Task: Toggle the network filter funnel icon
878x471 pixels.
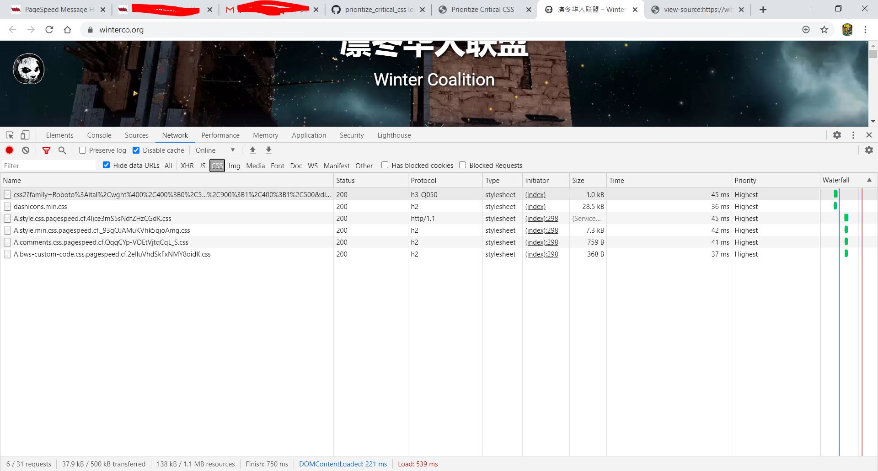Action: [46, 150]
